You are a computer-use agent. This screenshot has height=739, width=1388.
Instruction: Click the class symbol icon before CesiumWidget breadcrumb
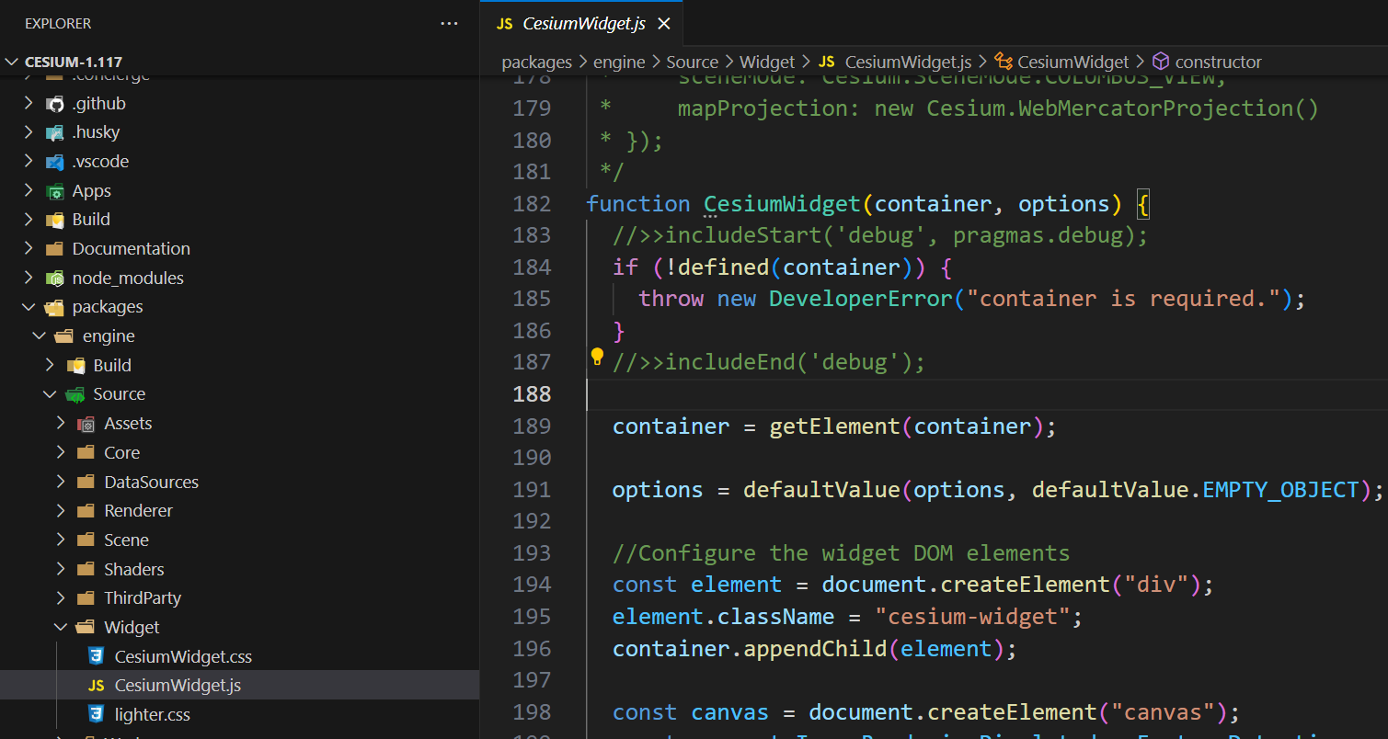[1004, 62]
